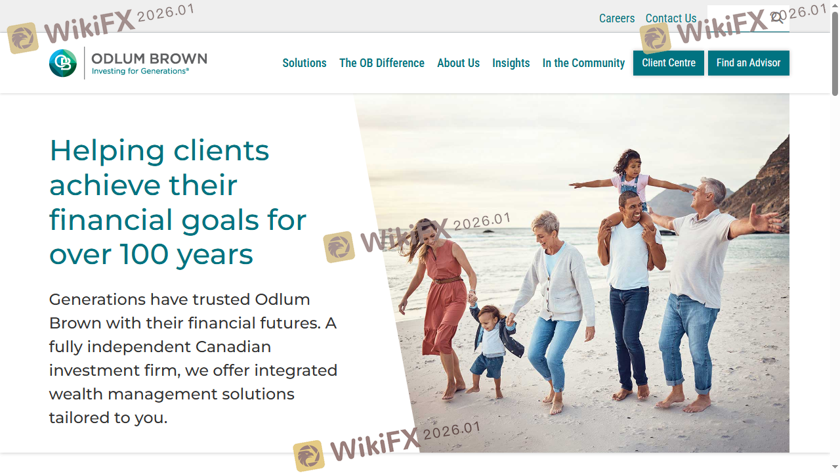Screen dimensions: 840x473
Task: Click the magnifying glass search icon
Action: [x=777, y=18]
